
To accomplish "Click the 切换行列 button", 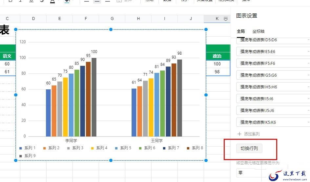I will (x=249, y=148).
